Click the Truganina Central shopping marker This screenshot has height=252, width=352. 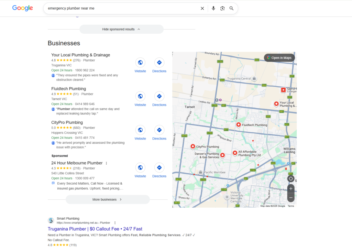click(254, 79)
